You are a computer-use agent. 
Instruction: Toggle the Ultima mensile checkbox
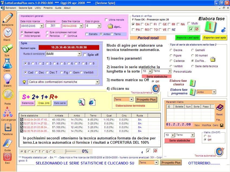(x=106, y=20)
